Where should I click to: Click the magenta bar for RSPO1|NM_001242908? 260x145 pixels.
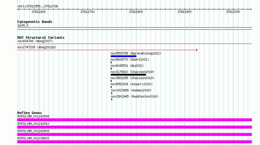coord(134,120)
